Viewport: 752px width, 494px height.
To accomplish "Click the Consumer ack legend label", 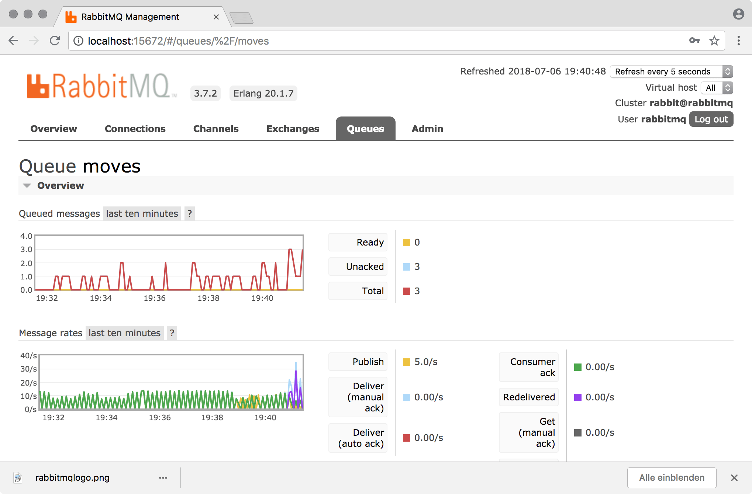I will coord(529,367).
